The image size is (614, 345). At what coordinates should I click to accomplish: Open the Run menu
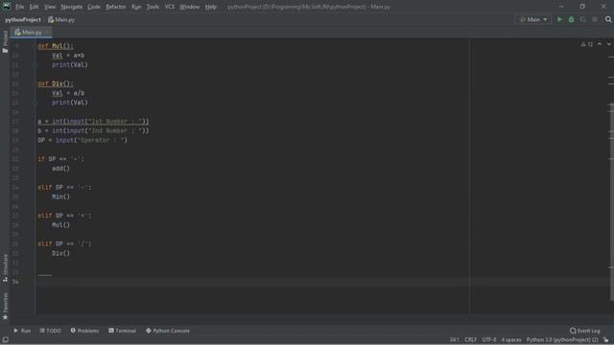click(136, 7)
